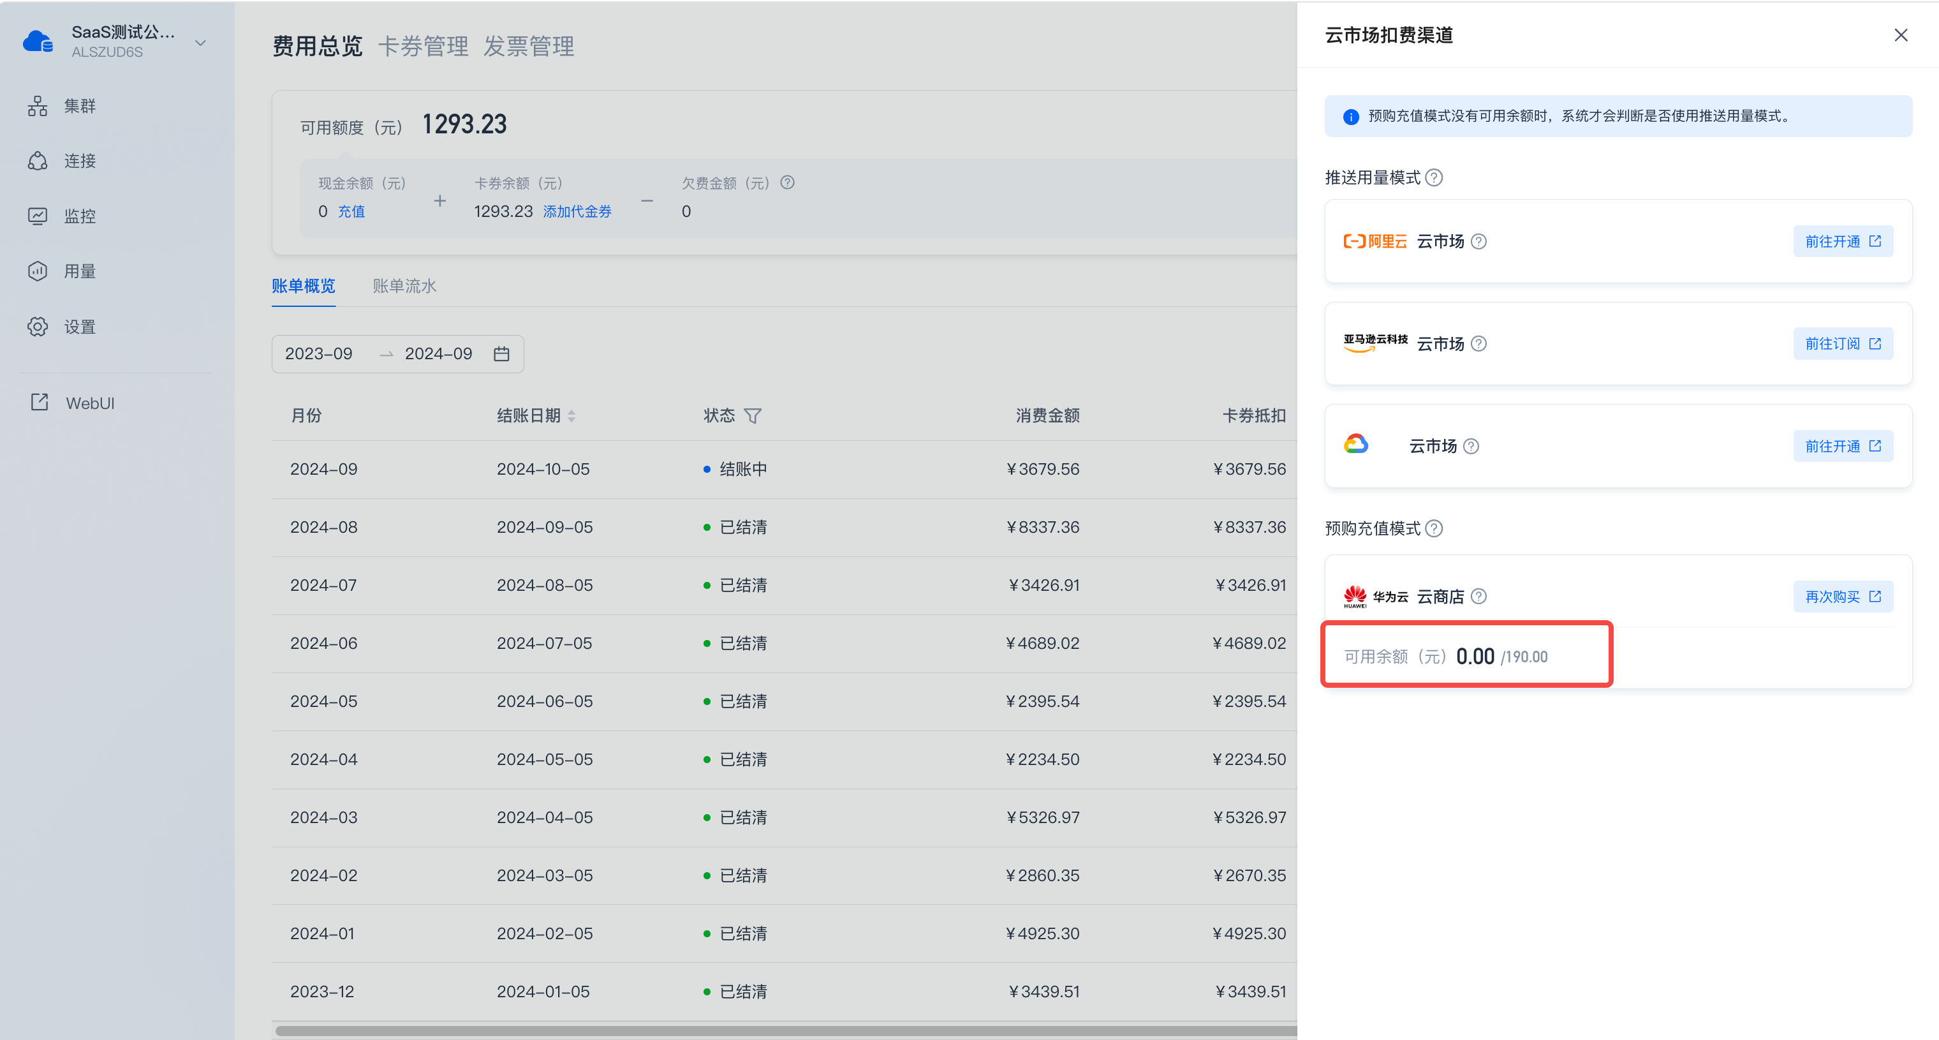Viewport: 1939px width, 1040px height.
Task: Click 前往订阅 for 亚马逊云科技 云市场
Action: 1843,344
